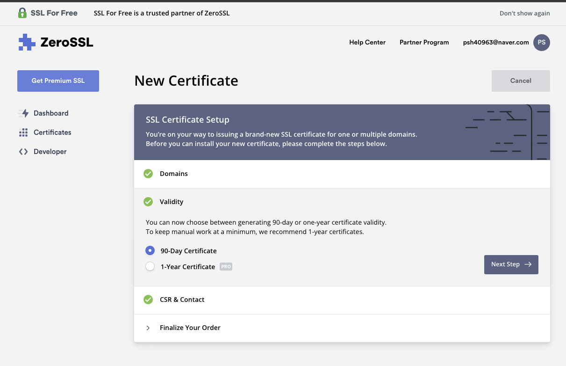Expand the CSR & Contact section

click(x=342, y=300)
